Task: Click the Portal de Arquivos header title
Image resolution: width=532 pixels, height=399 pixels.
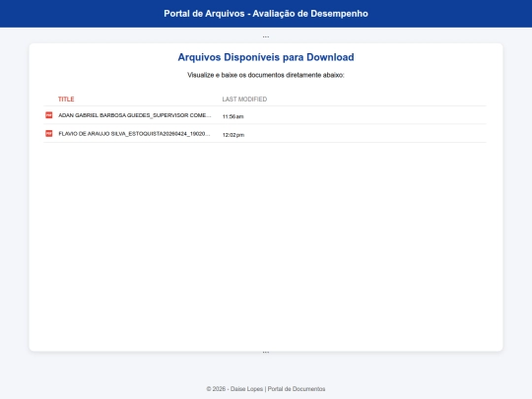Action: click(266, 14)
